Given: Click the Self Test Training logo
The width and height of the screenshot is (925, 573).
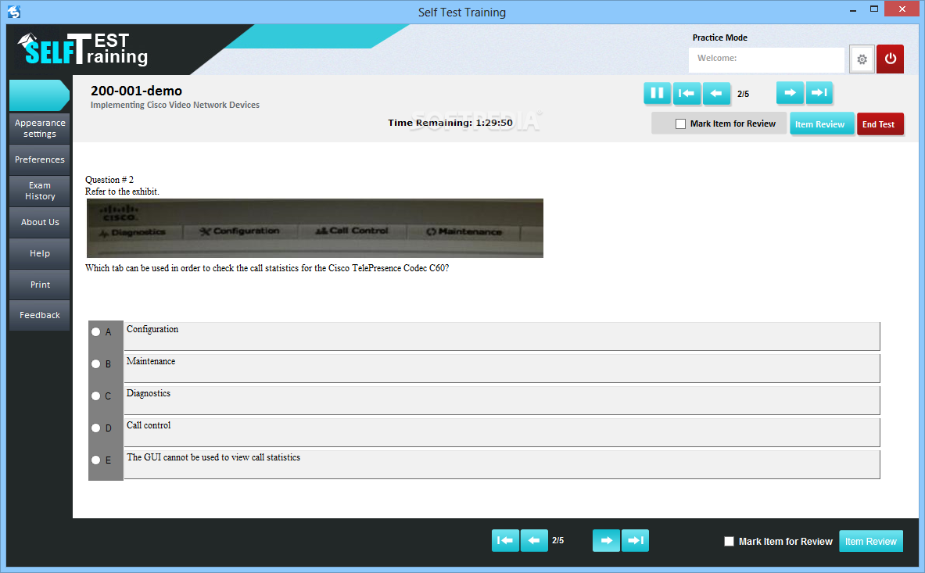Looking at the screenshot, I should coord(83,49).
